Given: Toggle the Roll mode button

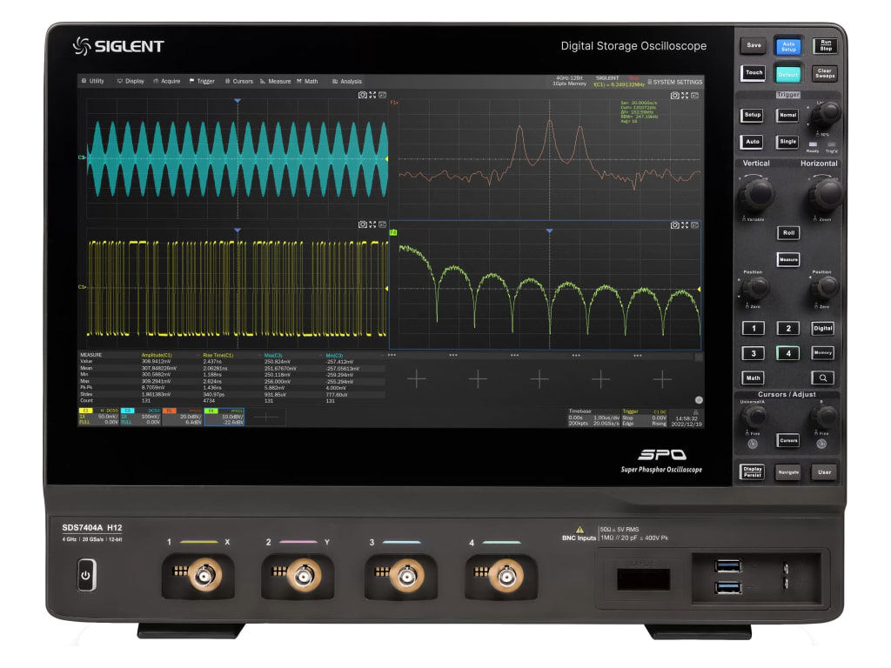Looking at the screenshot, I should tap(788, 233).
